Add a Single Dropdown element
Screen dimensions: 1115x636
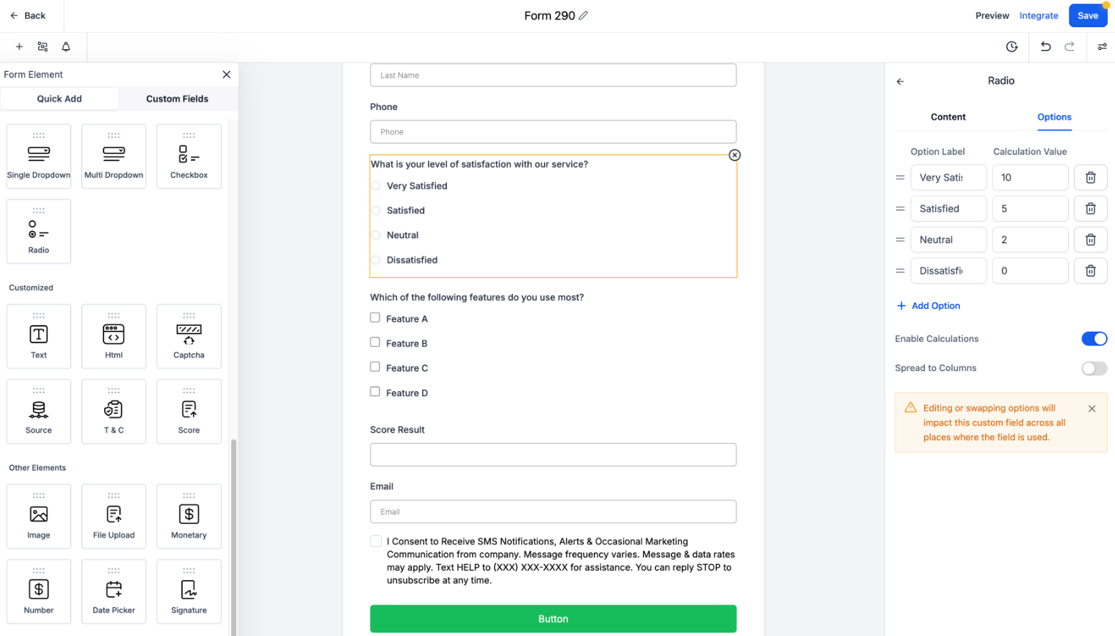click(x=39, y=156)
